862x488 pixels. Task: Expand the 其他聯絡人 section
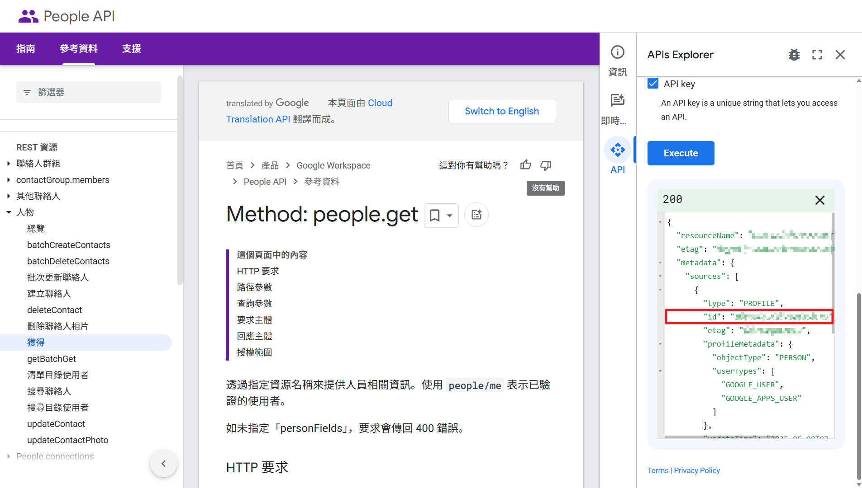coord(9,196)
